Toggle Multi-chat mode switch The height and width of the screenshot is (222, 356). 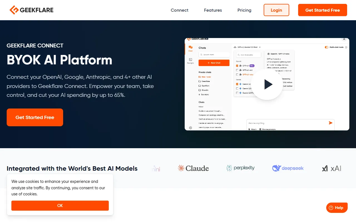coord(327,47)
